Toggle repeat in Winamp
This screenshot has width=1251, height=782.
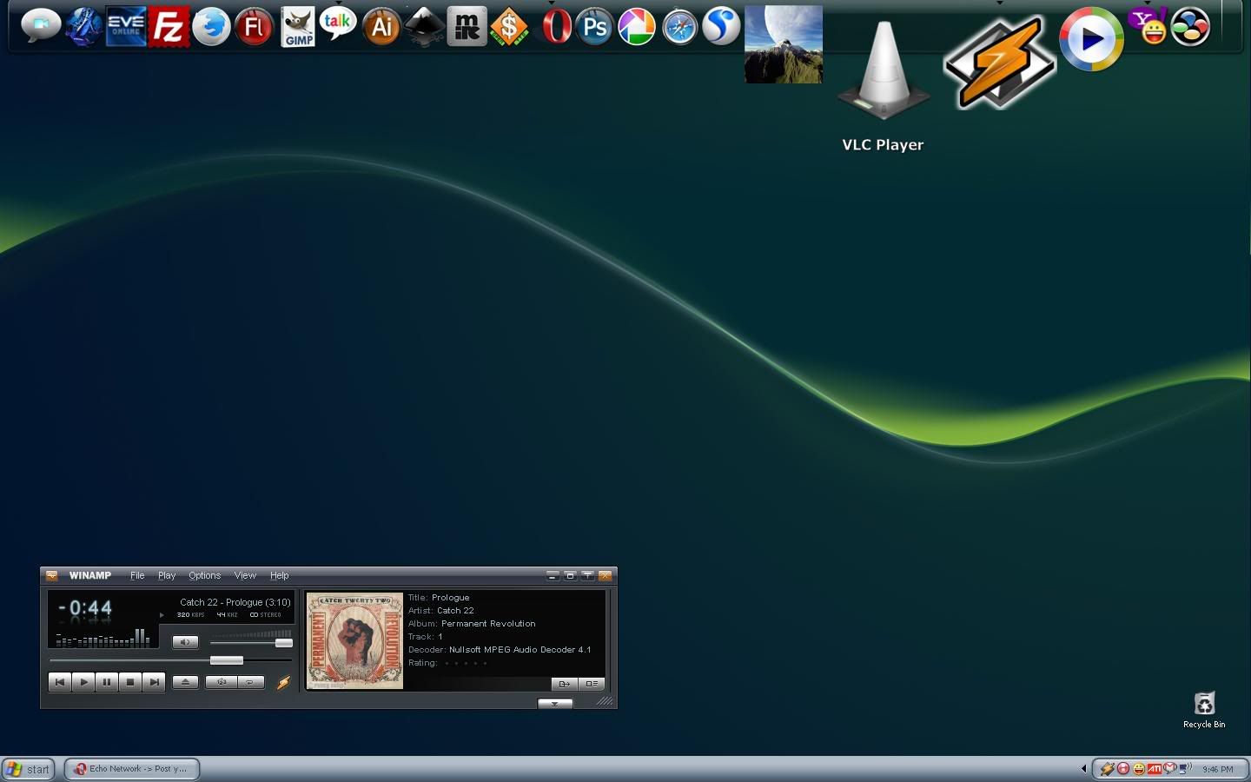click(x=250, y=682)
